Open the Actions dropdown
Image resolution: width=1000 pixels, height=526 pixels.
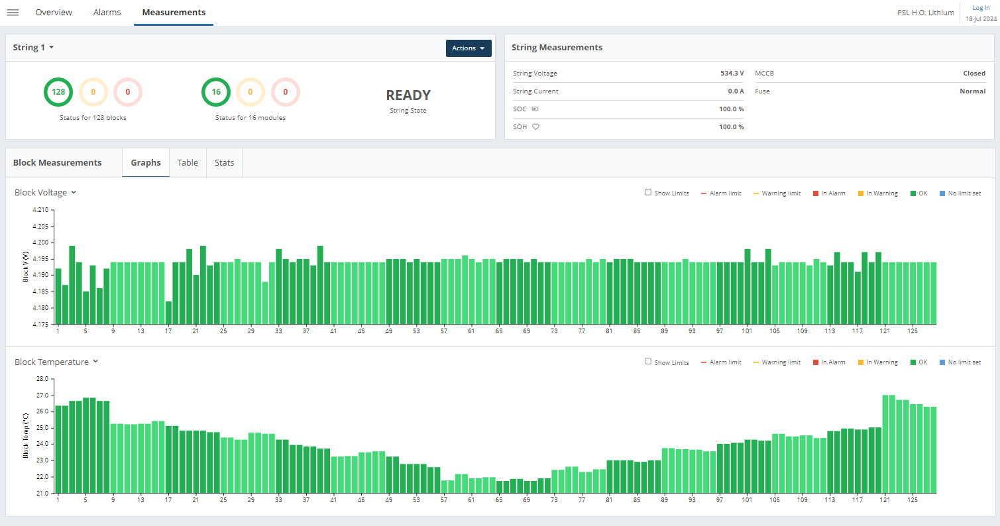tap(469, 48)
